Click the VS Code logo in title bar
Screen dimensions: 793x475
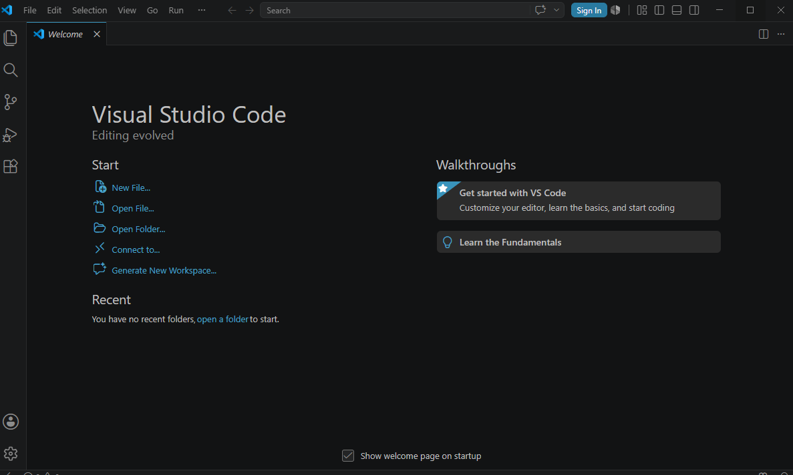pos(7,10)
